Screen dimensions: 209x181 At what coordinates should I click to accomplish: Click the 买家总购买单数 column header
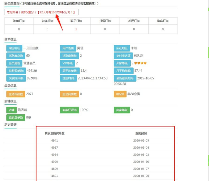(x=55, y=133)
